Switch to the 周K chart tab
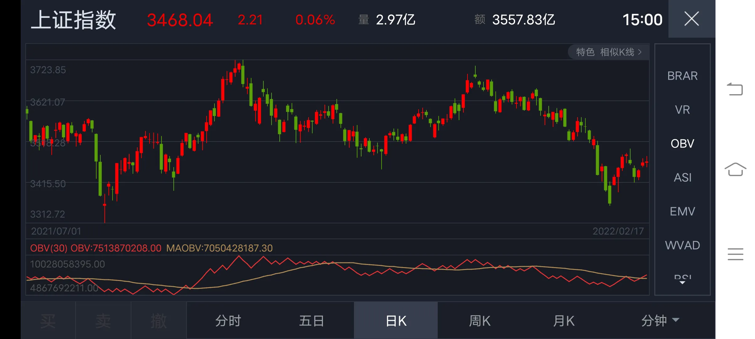Viewport: 755px width, 339px height. point(479,320)
